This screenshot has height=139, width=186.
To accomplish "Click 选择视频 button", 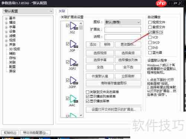I will coord(100,53).
